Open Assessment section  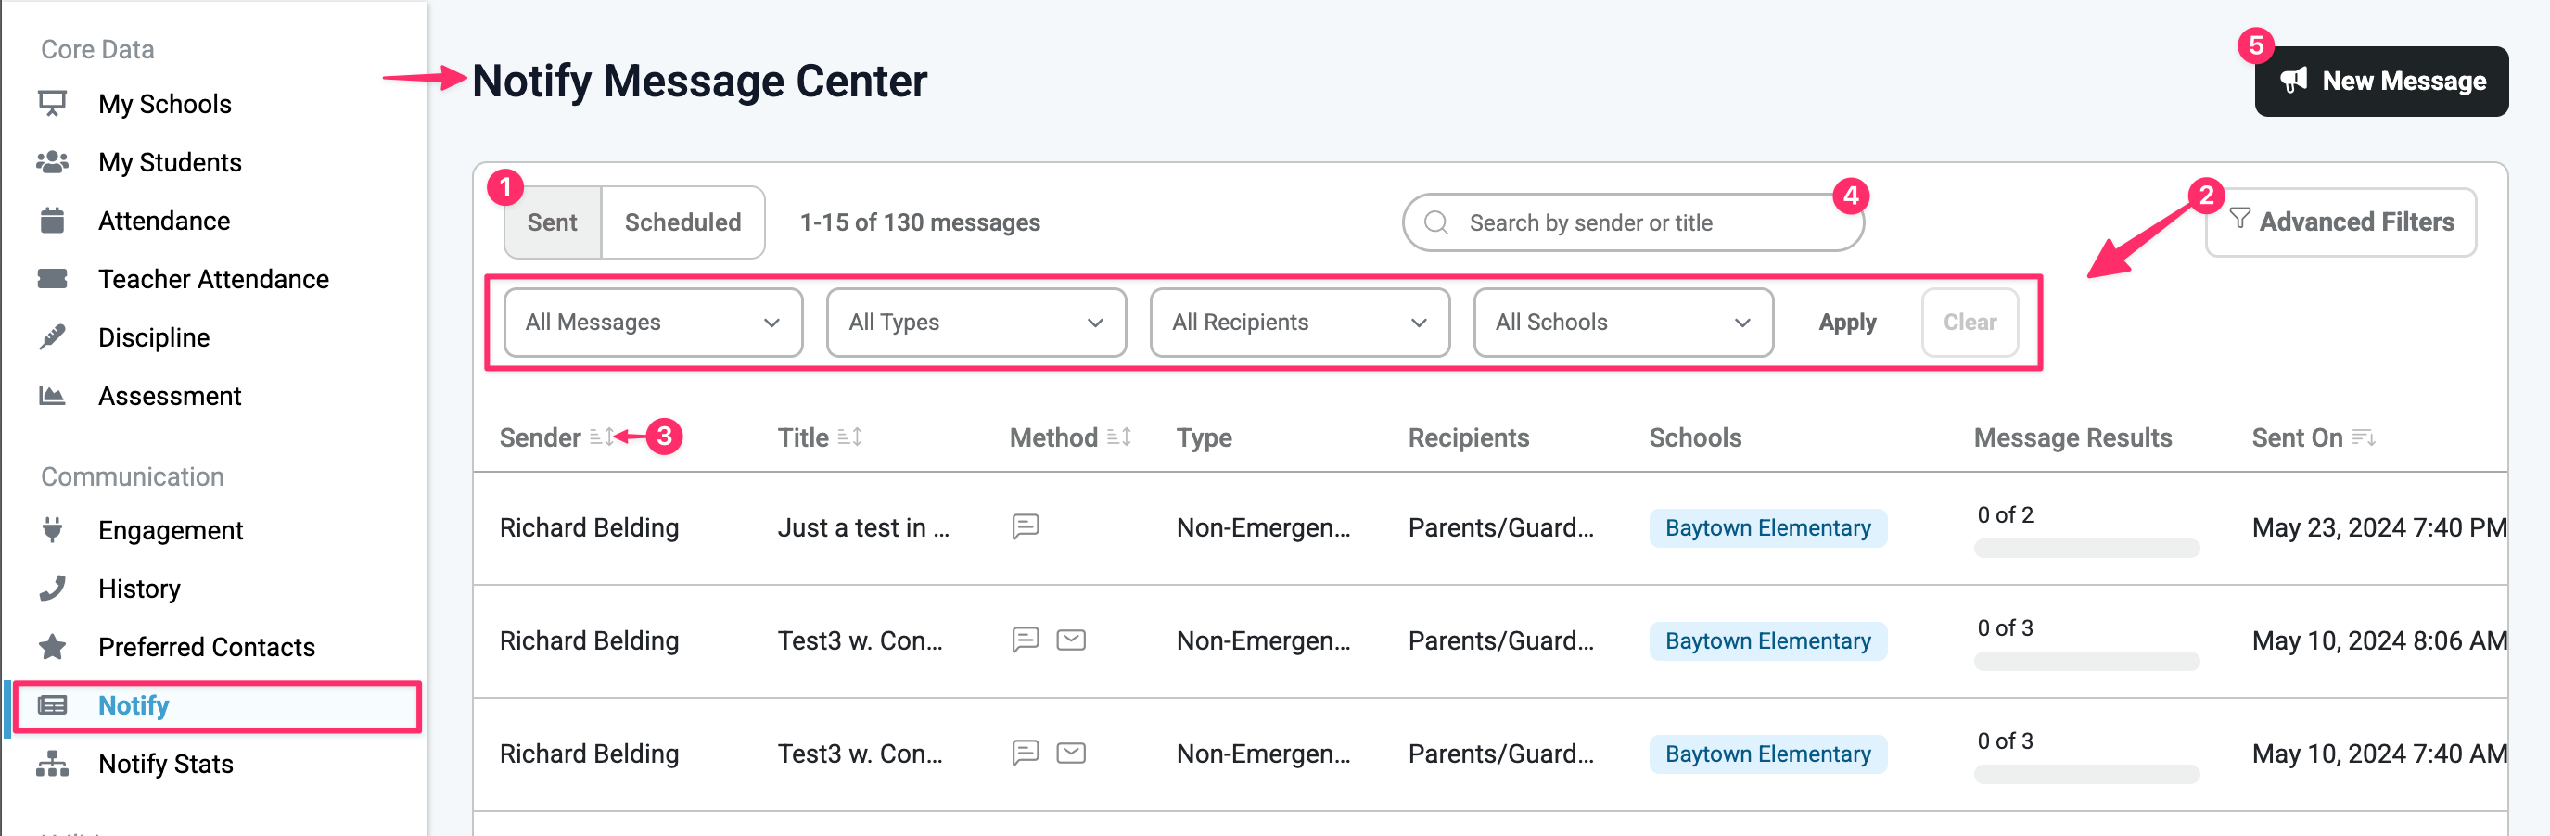170,396
